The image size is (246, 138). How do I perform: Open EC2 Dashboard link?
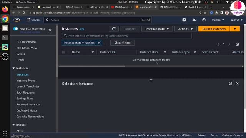click(26, 42)
